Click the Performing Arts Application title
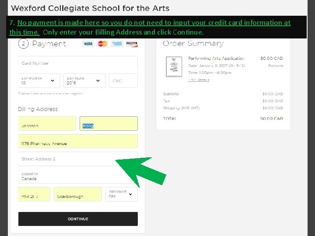315x236 pixels. 217,59
